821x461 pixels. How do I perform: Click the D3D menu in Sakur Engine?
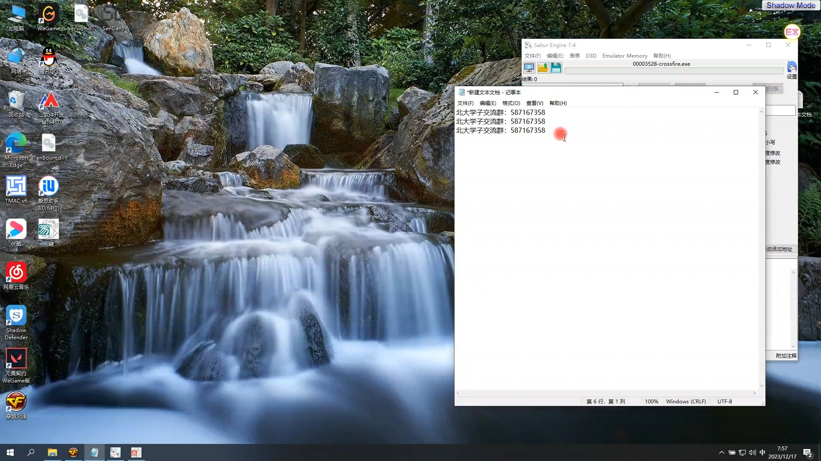tap(591, 55)
